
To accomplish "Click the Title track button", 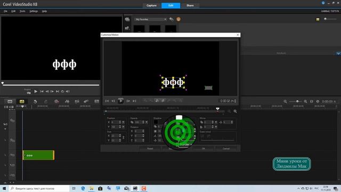I will tap(12, 155).
